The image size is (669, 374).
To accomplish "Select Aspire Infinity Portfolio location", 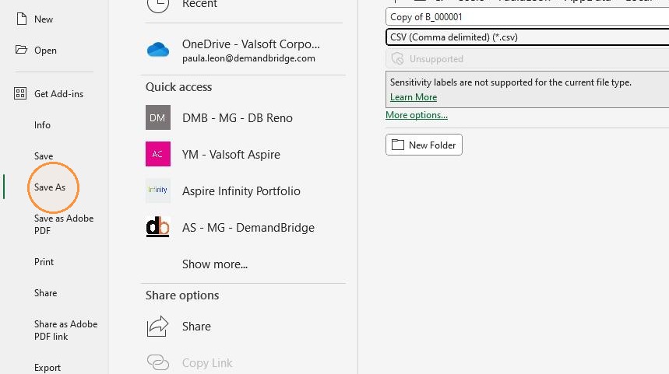I will click(243, 190).
